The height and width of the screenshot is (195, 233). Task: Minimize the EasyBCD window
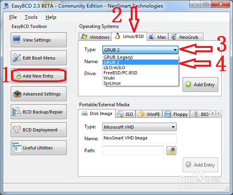pyautogui.click(x=195, y=4)
